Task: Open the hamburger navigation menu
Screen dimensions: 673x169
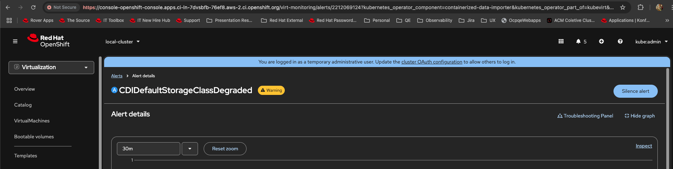Action: coord(15,41)
